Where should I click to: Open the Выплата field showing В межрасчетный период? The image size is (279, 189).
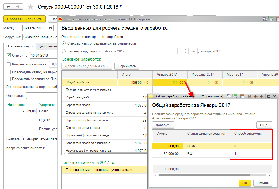click(39, 139)
